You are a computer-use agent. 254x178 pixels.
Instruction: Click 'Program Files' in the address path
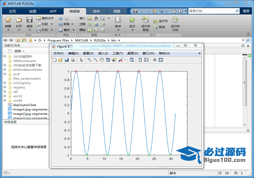click(58, 40)
